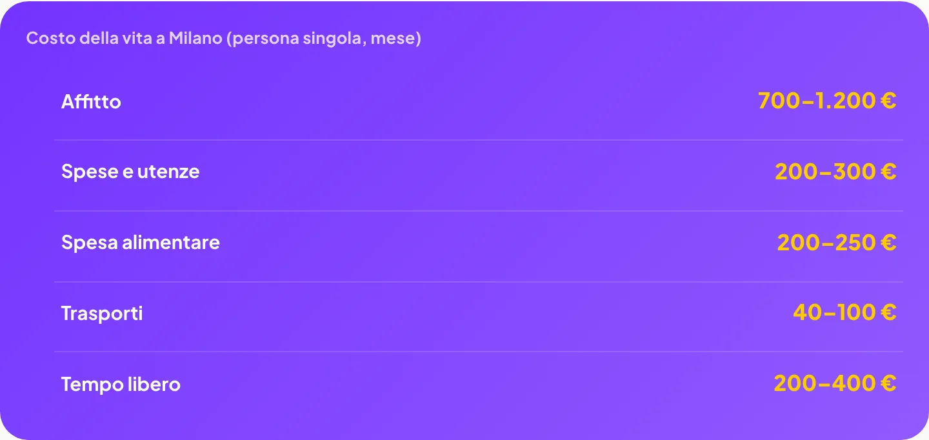Click the euro symbol in the Affitto row
Image resolution: width=929 pixels, height=440 pixels.
(x=888, y=101)
